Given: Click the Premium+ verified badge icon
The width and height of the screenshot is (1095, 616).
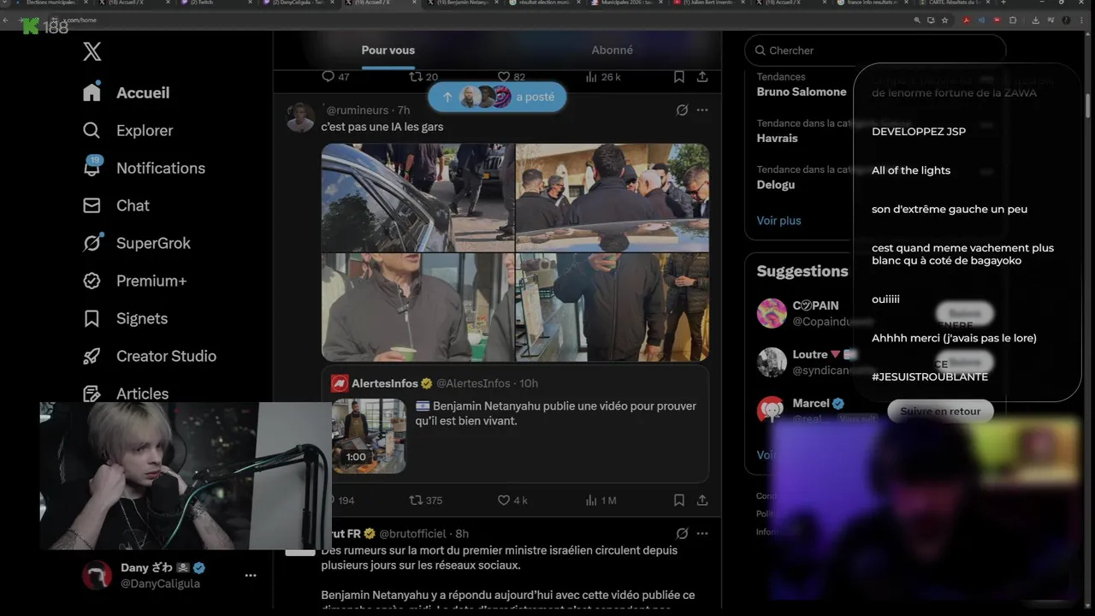Looking at the screenshot, I should [92, 281].
